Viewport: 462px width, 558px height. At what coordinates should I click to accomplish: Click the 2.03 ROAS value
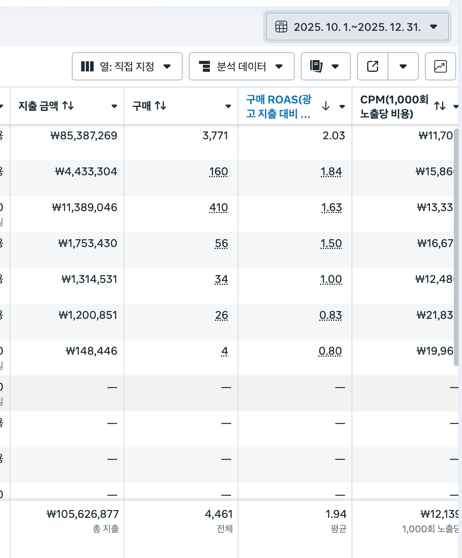pyautogui.click(x=334, y=136)
